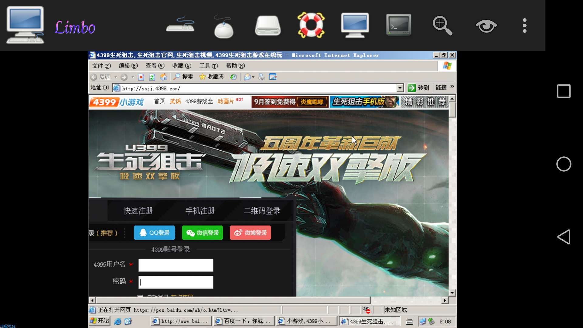Switch to taskbar window 百度一下，你就...
The height and width of the screenshot is (328, 583).
tap(244, 321)
